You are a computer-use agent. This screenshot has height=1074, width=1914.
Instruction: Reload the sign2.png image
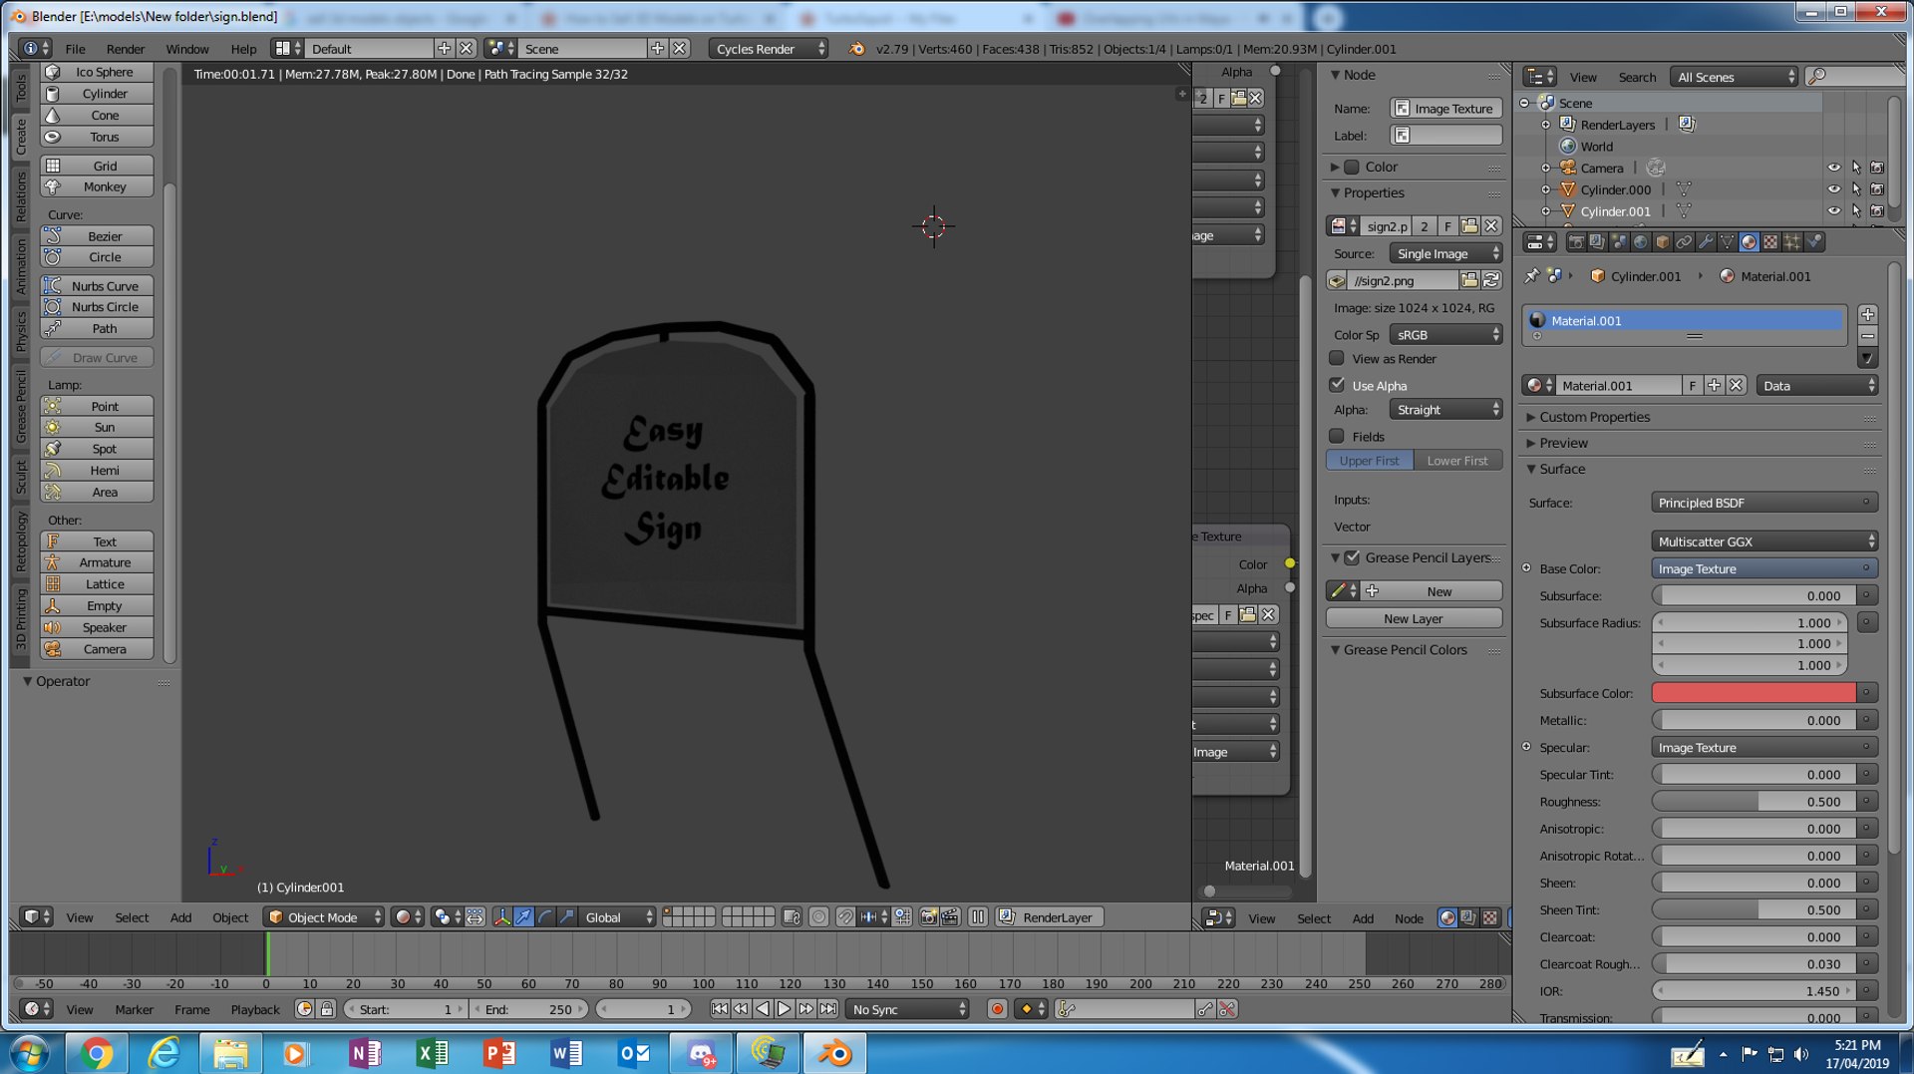1491,281
